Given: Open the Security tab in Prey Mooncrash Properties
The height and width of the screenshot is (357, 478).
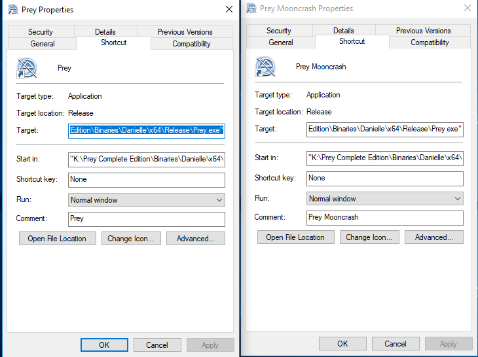Looking at the screenshot, I should click(279, 31).
